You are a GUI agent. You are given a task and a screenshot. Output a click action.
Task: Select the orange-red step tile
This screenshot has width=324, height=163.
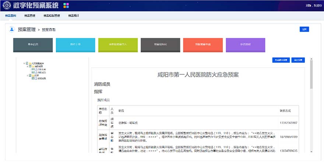click(203, 45)
